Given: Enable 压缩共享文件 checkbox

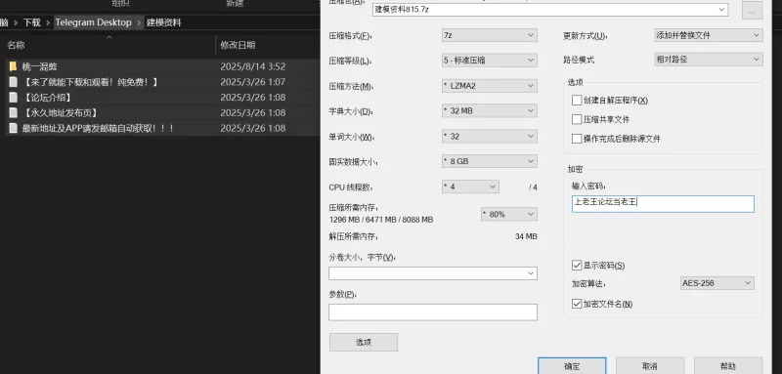Looking at the screenshot, I should click(x=577, y=119).
